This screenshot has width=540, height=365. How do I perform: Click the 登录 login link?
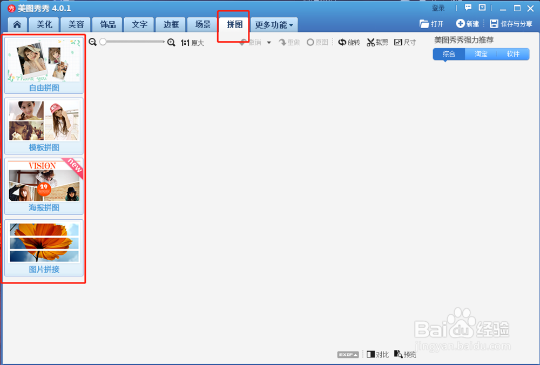click(x=438, y=8)
